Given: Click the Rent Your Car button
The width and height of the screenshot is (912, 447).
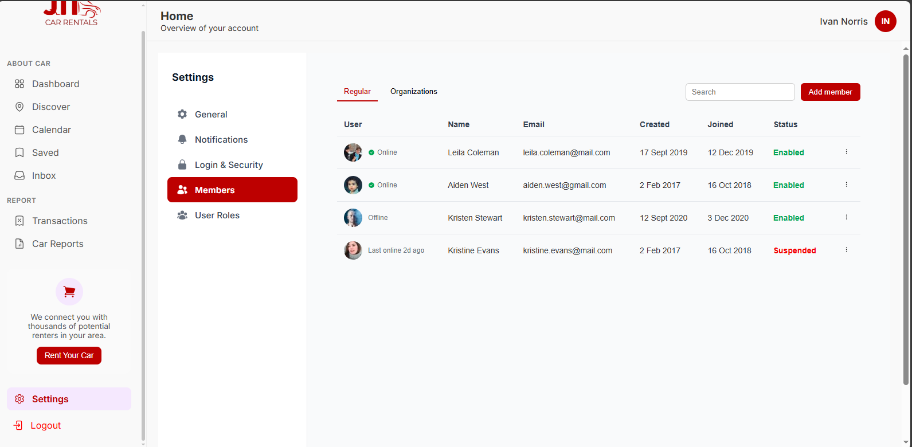Looking at the screenshot, I should 69,355.
